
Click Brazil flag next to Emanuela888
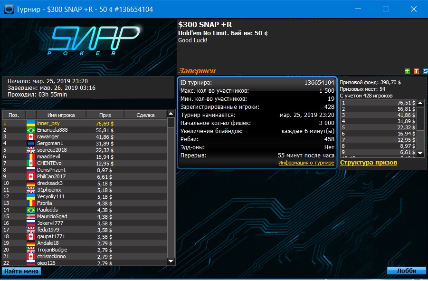click(31, 130)
